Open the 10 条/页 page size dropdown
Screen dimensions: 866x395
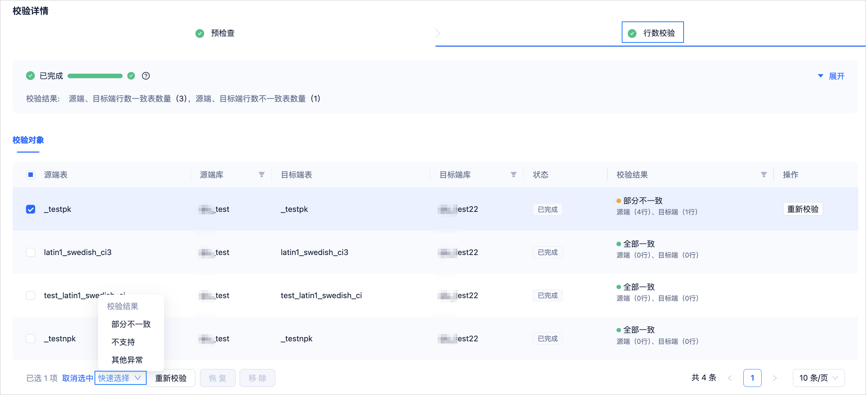pyautogui.click(x=819, y=378)
